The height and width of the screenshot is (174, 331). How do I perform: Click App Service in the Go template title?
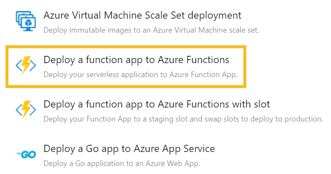tap(188, 149)
